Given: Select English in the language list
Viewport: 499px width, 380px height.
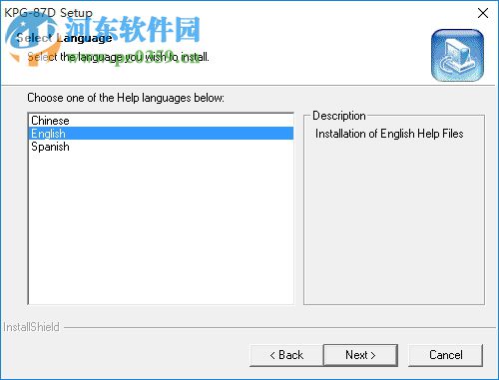Looking at the screenshot, I should (x=161, y=134).
